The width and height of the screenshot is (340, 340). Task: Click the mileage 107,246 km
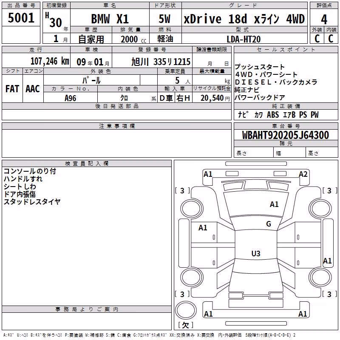click(x=50, y=61)
